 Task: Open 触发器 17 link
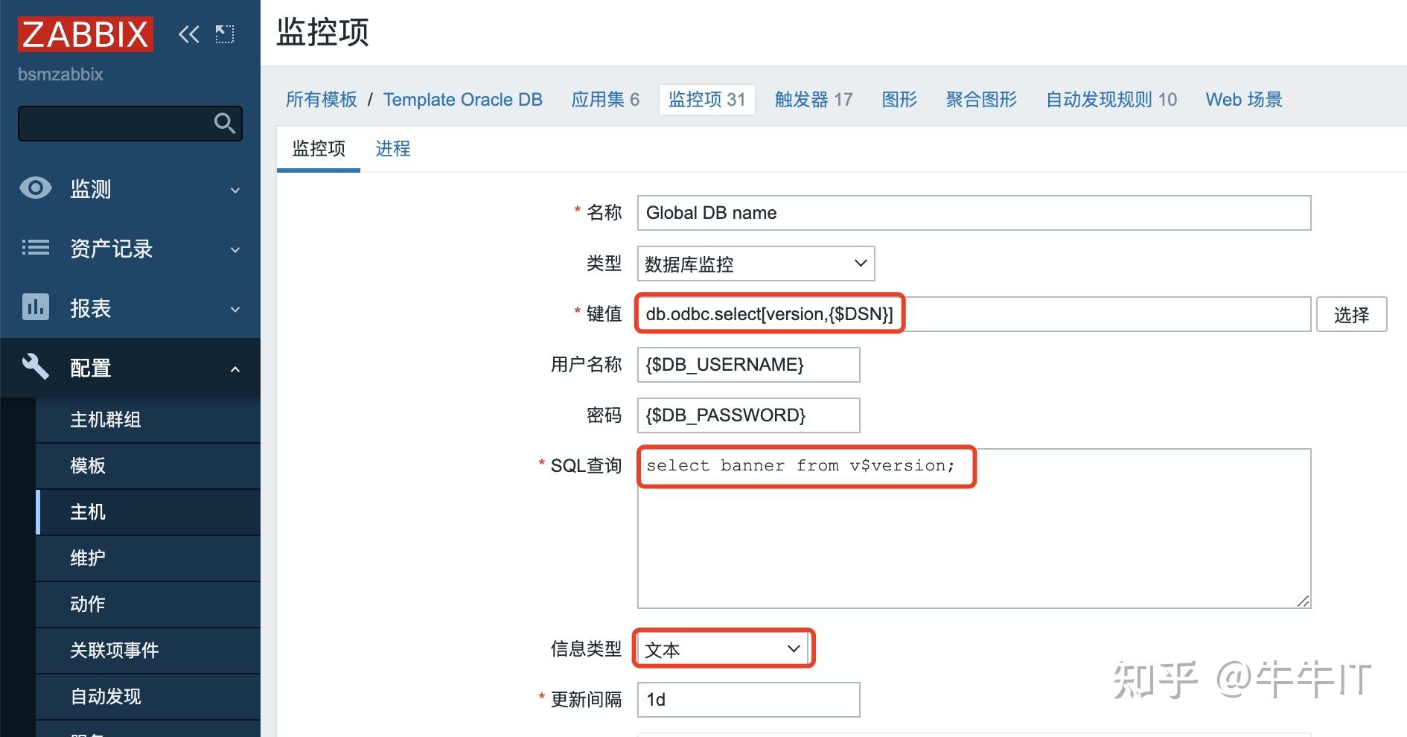pyautogui.click(x=814, y=100)
